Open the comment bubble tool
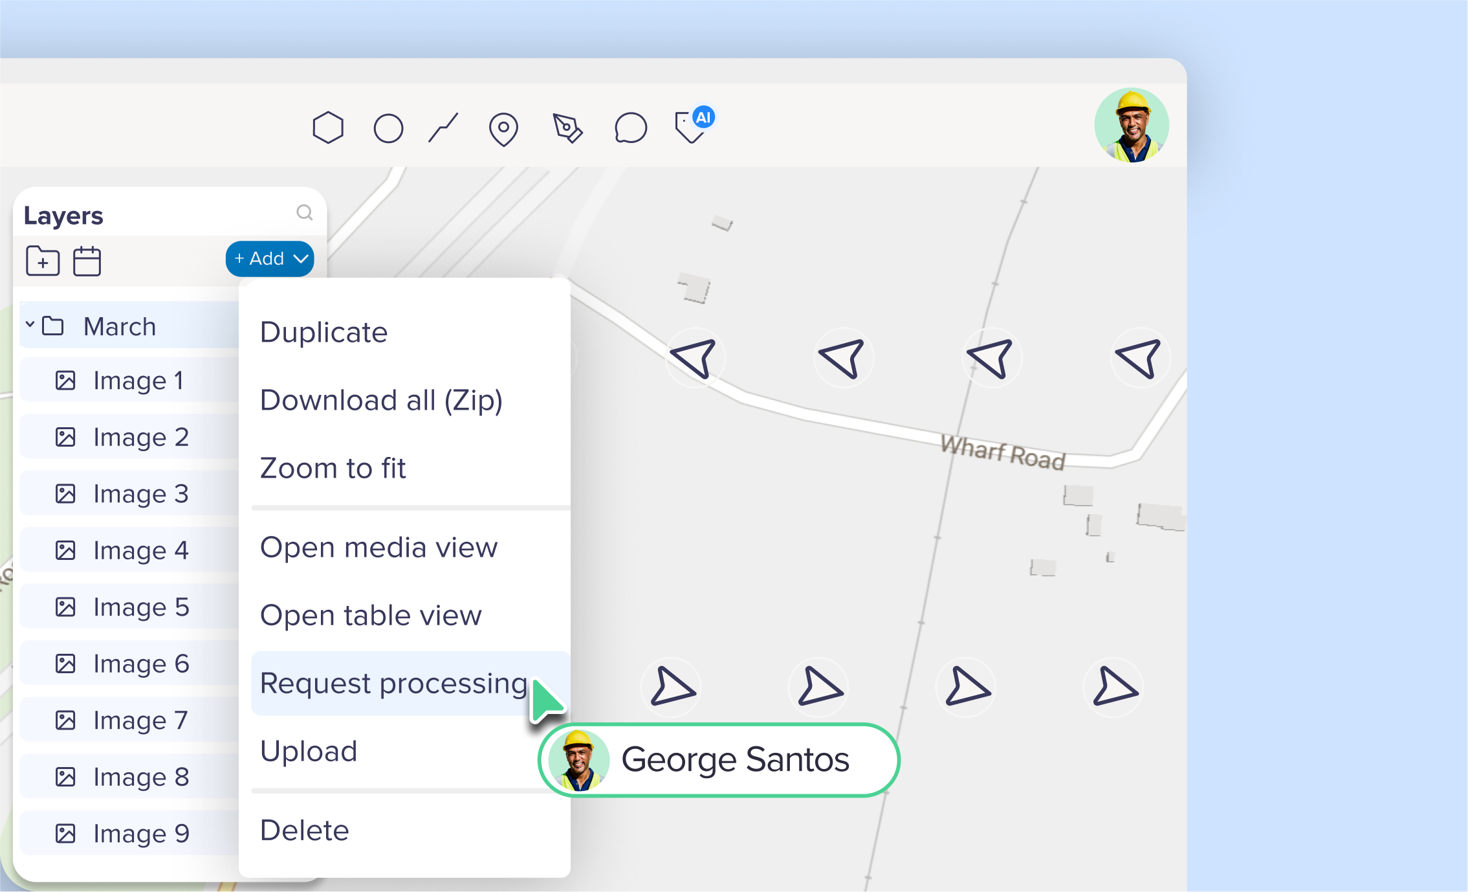The width and height of the screenshot is (1468, 892). [x=630, y=128]
